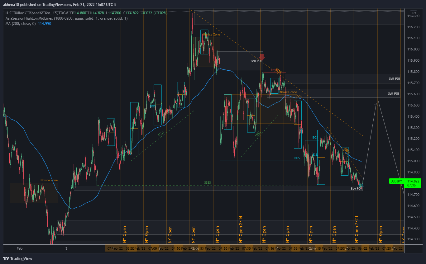This screenshot has width=426, height=264.
Task: Click the 115.800 price axis label
Action: pyautogui.click(x=413, y=72)
